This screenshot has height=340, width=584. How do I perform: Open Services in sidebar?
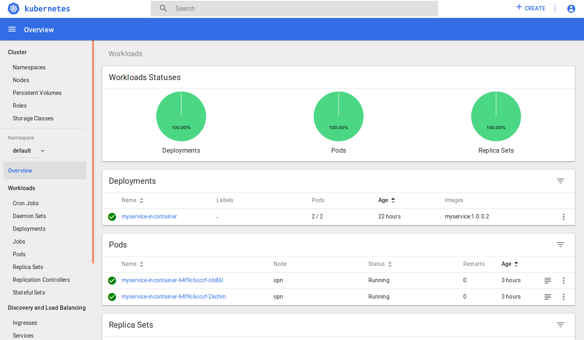(23, 336)
